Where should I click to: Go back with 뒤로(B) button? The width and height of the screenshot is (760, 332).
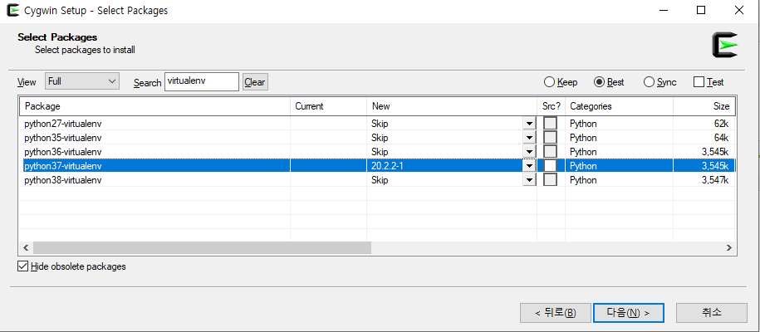point(556,313)
